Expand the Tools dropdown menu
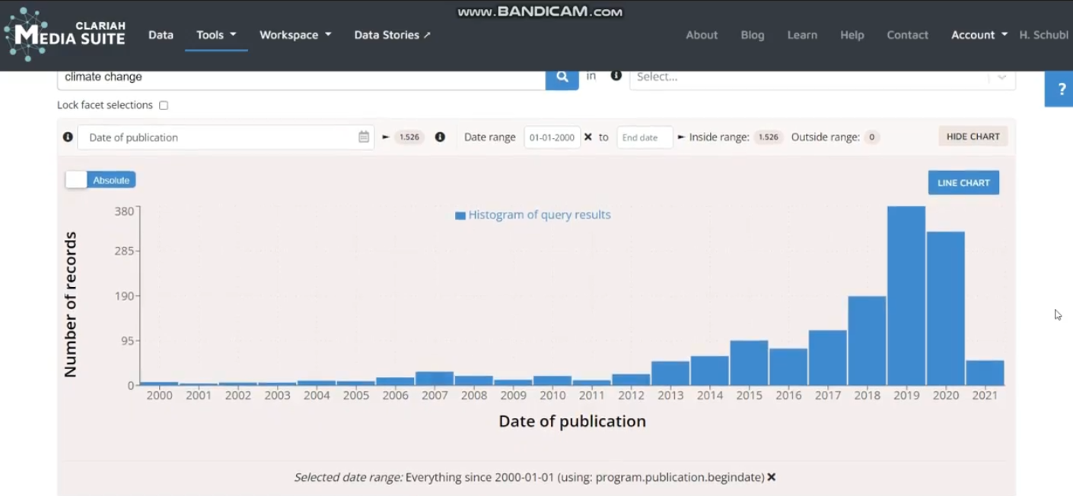This screenshot has width=1073, height=496. [x=216, y=35]
